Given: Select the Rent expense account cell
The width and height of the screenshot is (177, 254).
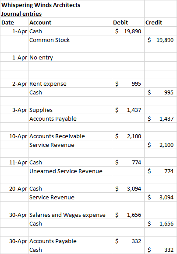Looking at the screenshot, I should pos(70,84).
